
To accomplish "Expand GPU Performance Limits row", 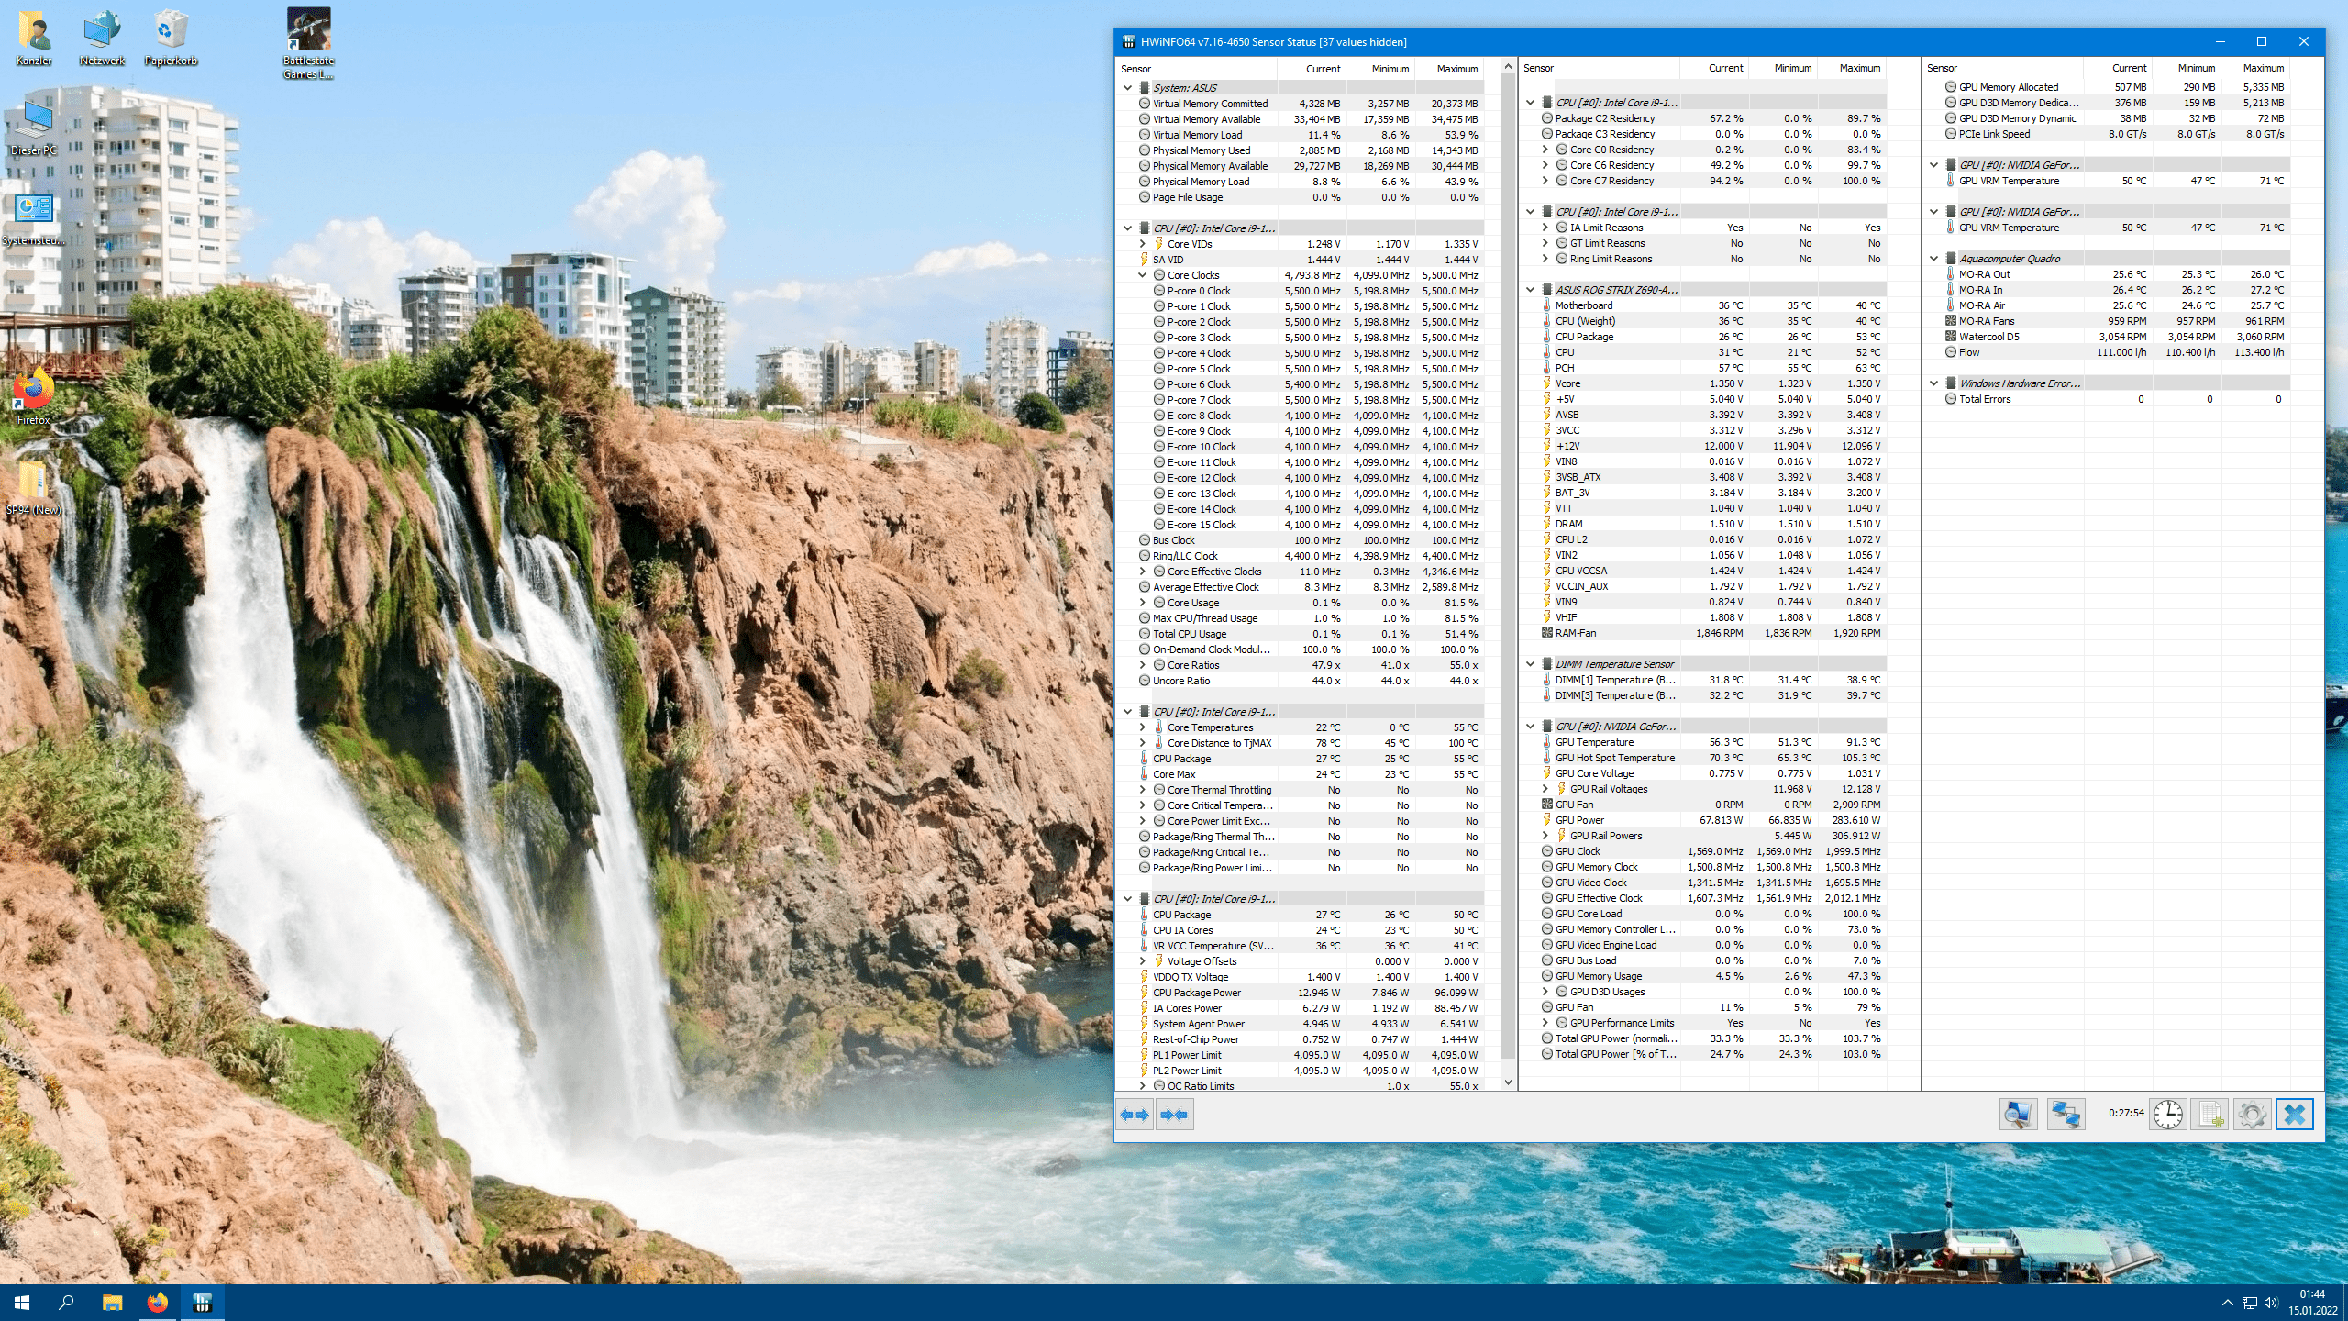I will click(x=1545, y=1023).
